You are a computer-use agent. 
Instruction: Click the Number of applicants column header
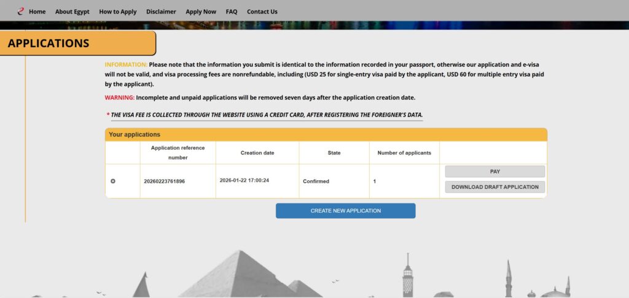[x=404, y=153]
